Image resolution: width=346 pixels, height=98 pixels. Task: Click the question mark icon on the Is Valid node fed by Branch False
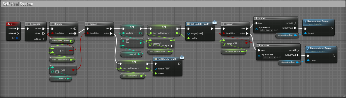point(259,45)
